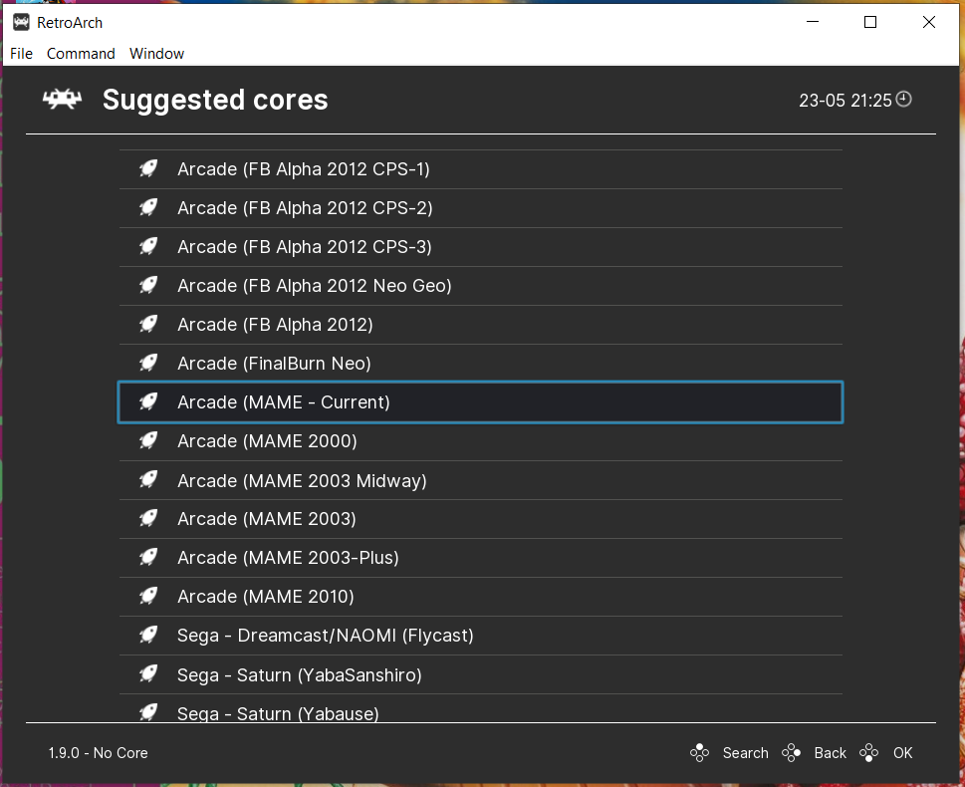Click rocket icon beside MAME 2003-Plus
Screen dimensions: 965x787
[148, 557]
